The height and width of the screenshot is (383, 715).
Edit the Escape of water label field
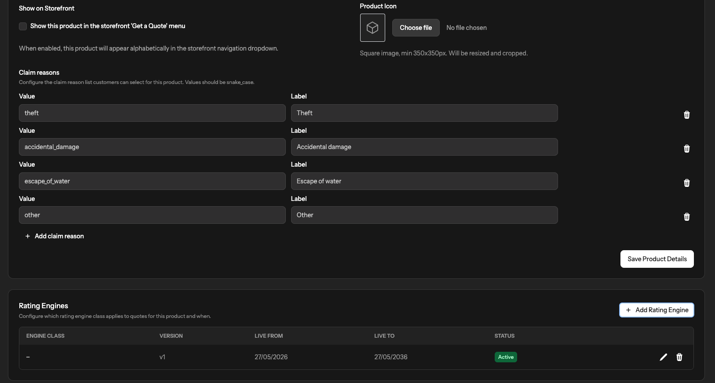click(424, 181)
